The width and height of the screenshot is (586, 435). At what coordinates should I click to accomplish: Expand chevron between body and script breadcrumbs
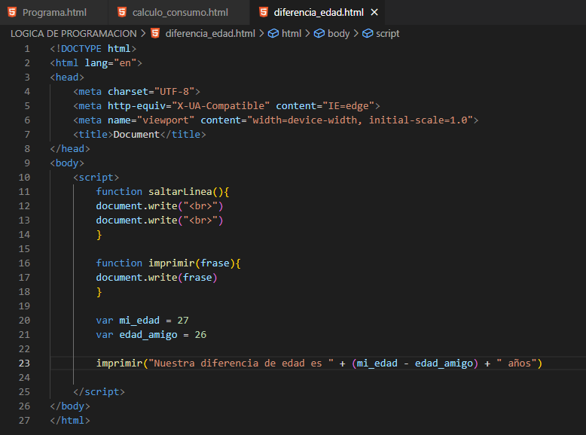[356, 34]
